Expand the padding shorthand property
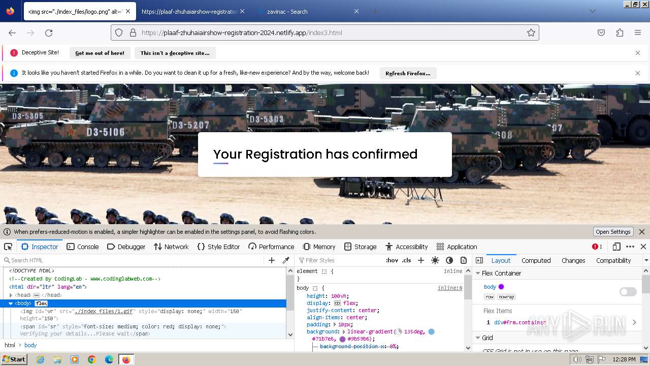 pyautogui.click(x=335, y=324)
